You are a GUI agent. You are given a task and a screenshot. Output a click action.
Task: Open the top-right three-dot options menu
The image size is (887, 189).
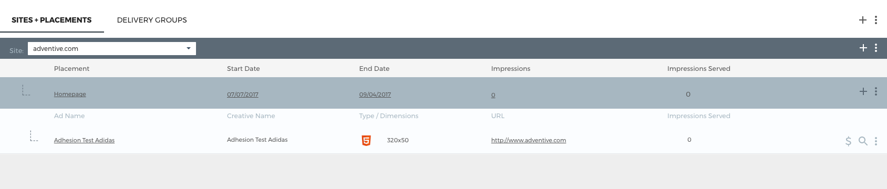[875, 20]
